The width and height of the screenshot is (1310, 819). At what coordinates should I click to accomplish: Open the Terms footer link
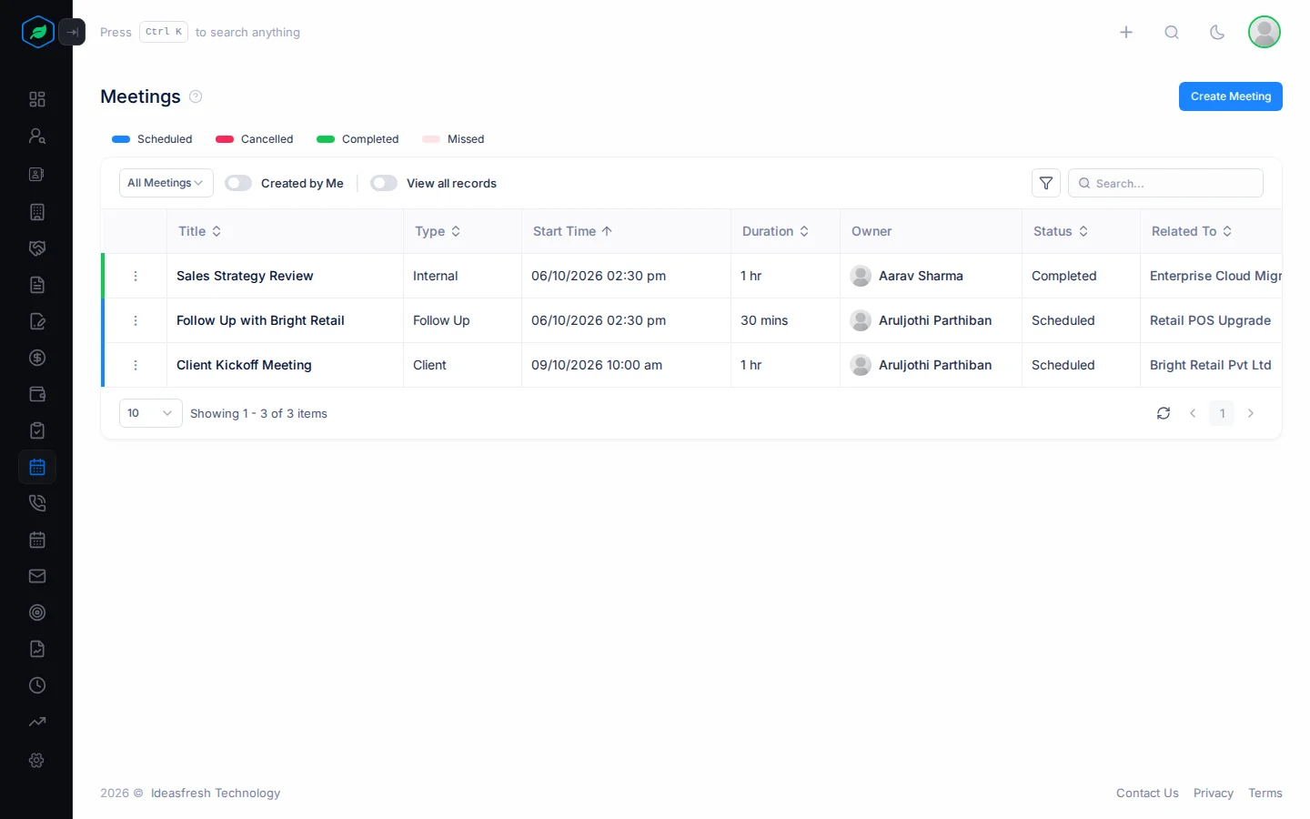(1265, 793)
